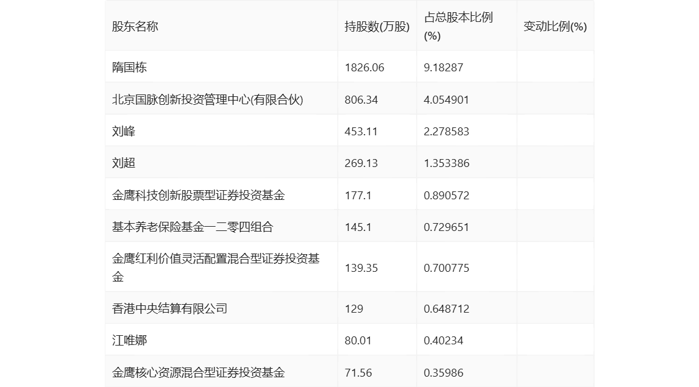Select 金鹰核心资源混合型证券投资基金

[x=199, y=372]
